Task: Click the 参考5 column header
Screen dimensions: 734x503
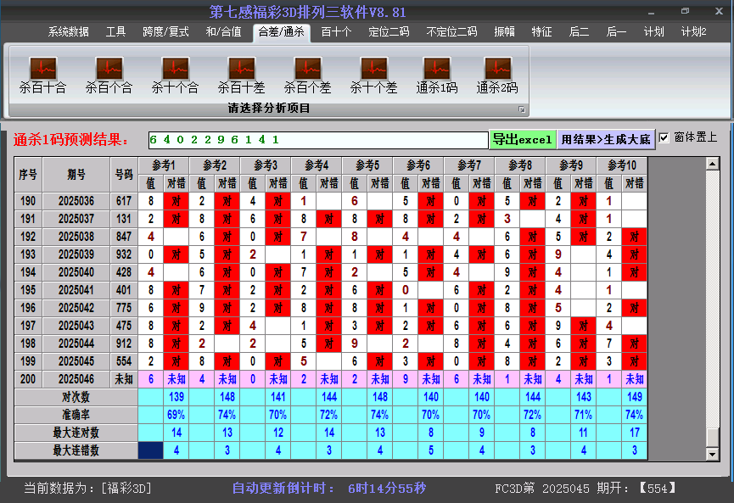Action: pos(367,165)
